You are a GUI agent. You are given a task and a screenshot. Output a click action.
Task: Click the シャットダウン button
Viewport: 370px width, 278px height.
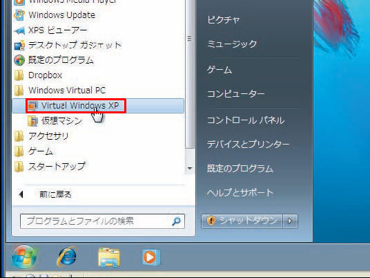[242, 221]
